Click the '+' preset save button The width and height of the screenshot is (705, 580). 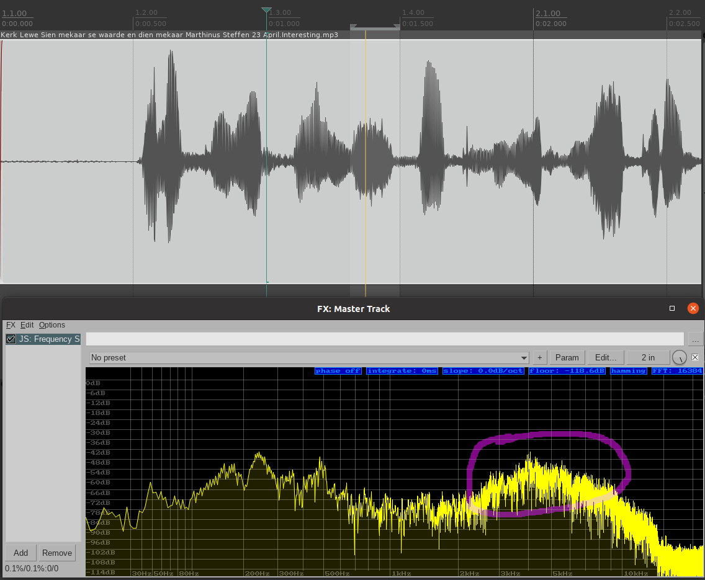coord(539,357)
